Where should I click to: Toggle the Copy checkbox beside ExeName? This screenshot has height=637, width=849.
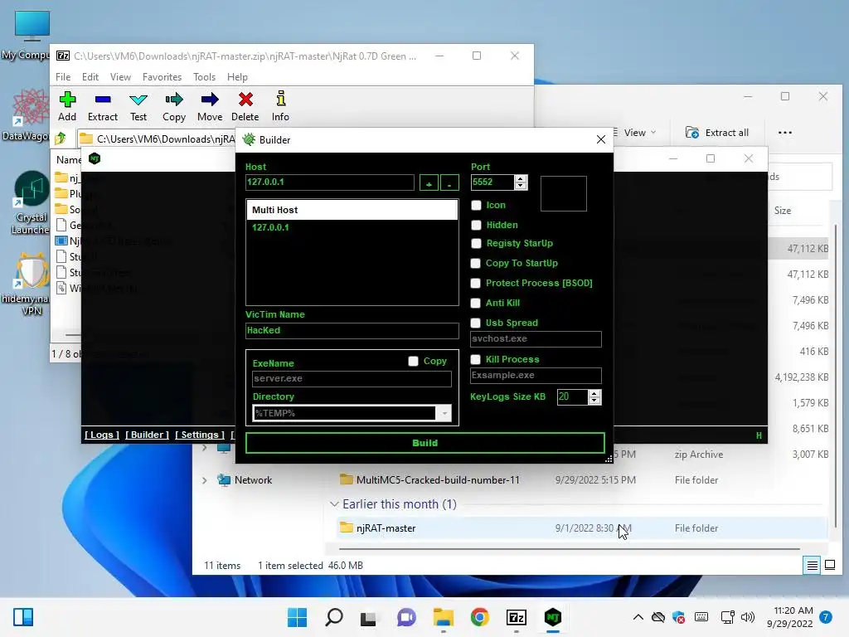[x=413, y=361]
